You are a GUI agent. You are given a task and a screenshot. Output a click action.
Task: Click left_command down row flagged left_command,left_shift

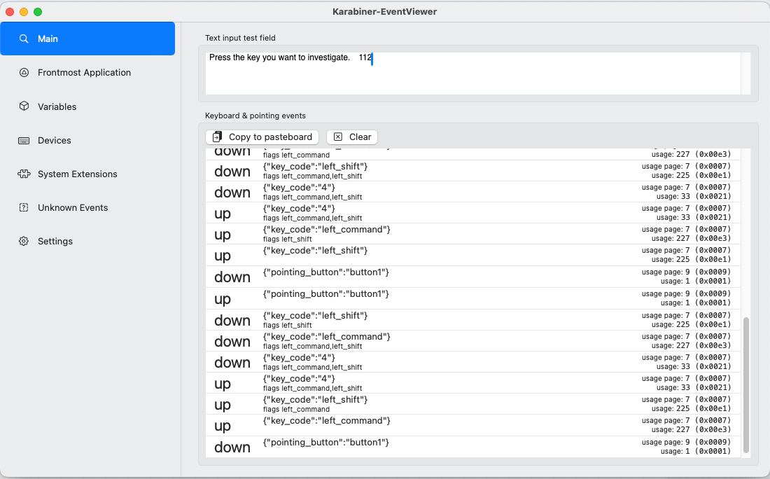coord(473,341)
